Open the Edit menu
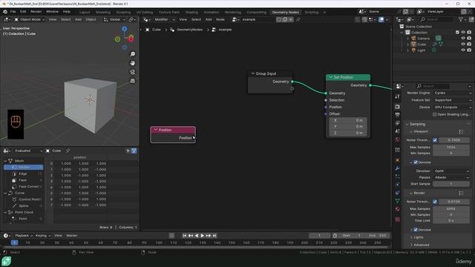This screenshot has height=267, width=475. (x=23, y=12)
